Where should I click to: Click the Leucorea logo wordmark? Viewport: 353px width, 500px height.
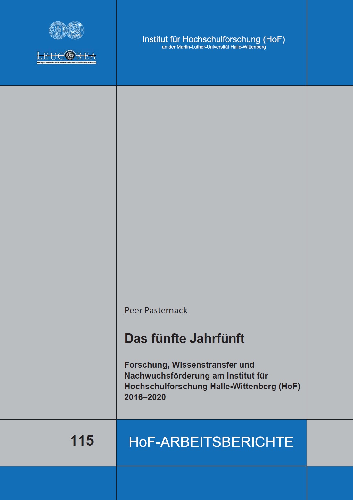67,56
